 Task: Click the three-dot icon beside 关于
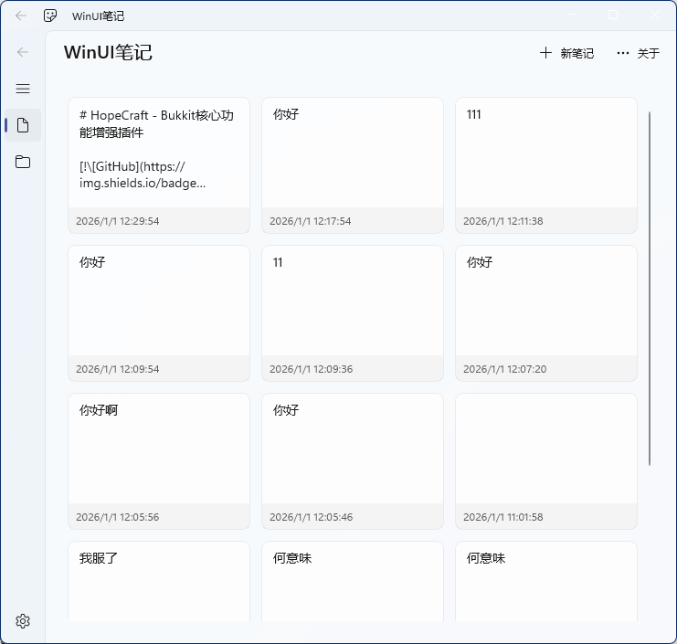click(x=623, y=53)
